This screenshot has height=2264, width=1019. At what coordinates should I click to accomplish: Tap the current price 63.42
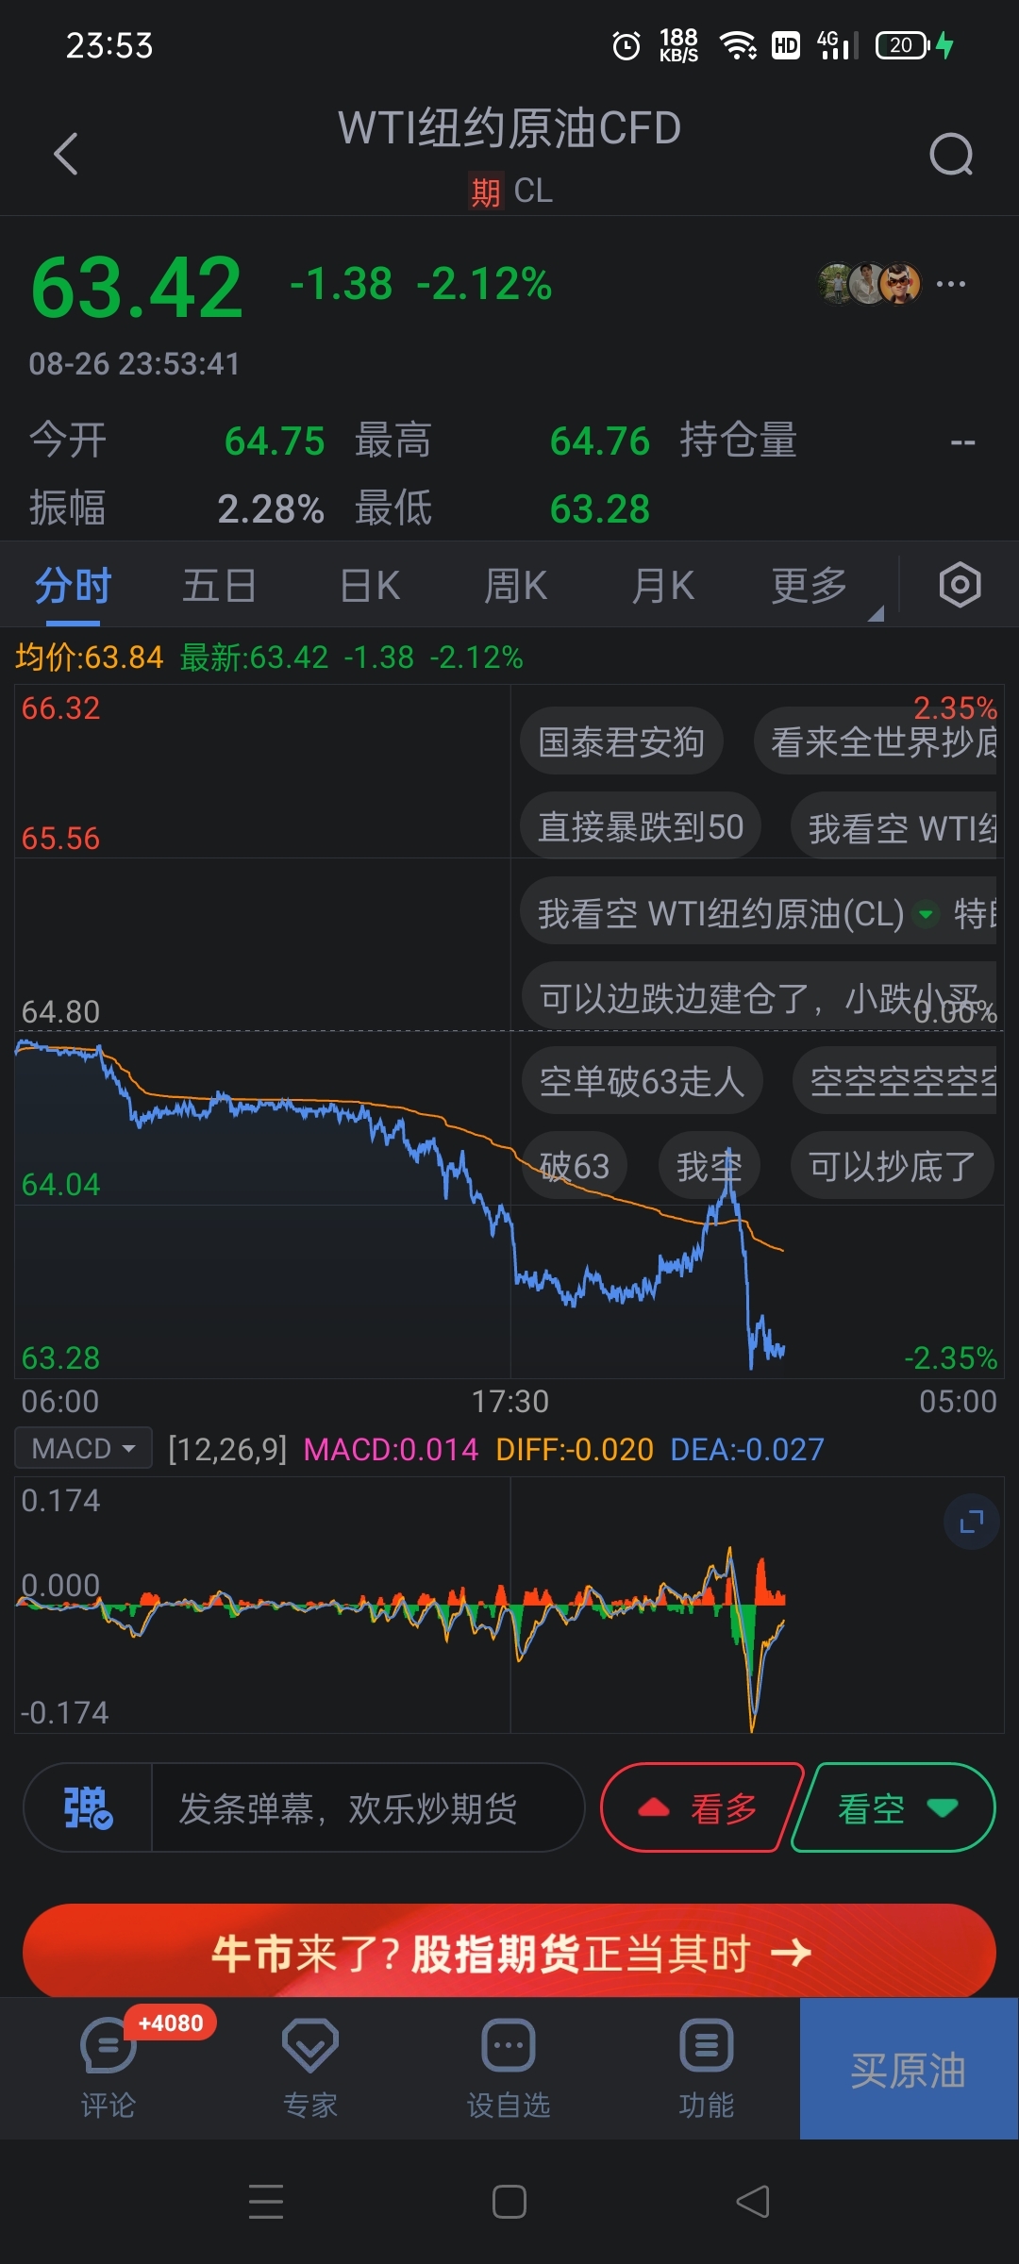click(x=137, y=287)
